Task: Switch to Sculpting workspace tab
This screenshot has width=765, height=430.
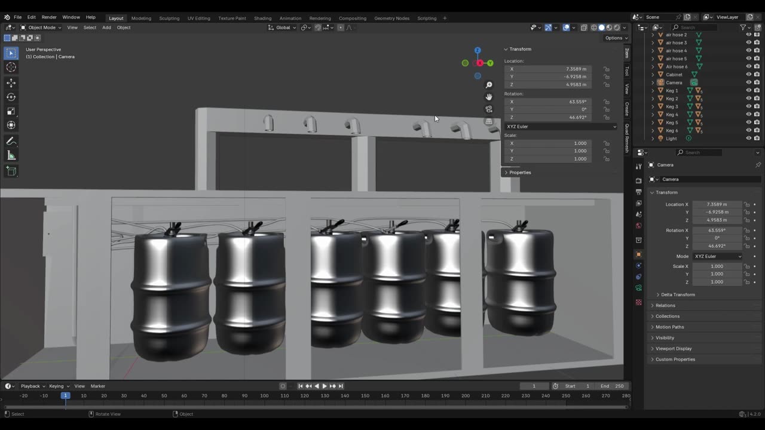Action: pos(169,18)
